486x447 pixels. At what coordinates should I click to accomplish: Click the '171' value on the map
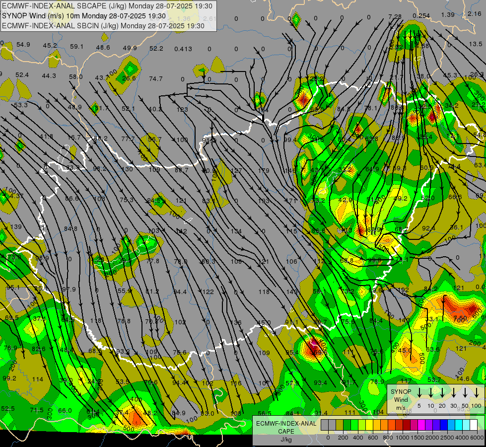coord(291,201)
